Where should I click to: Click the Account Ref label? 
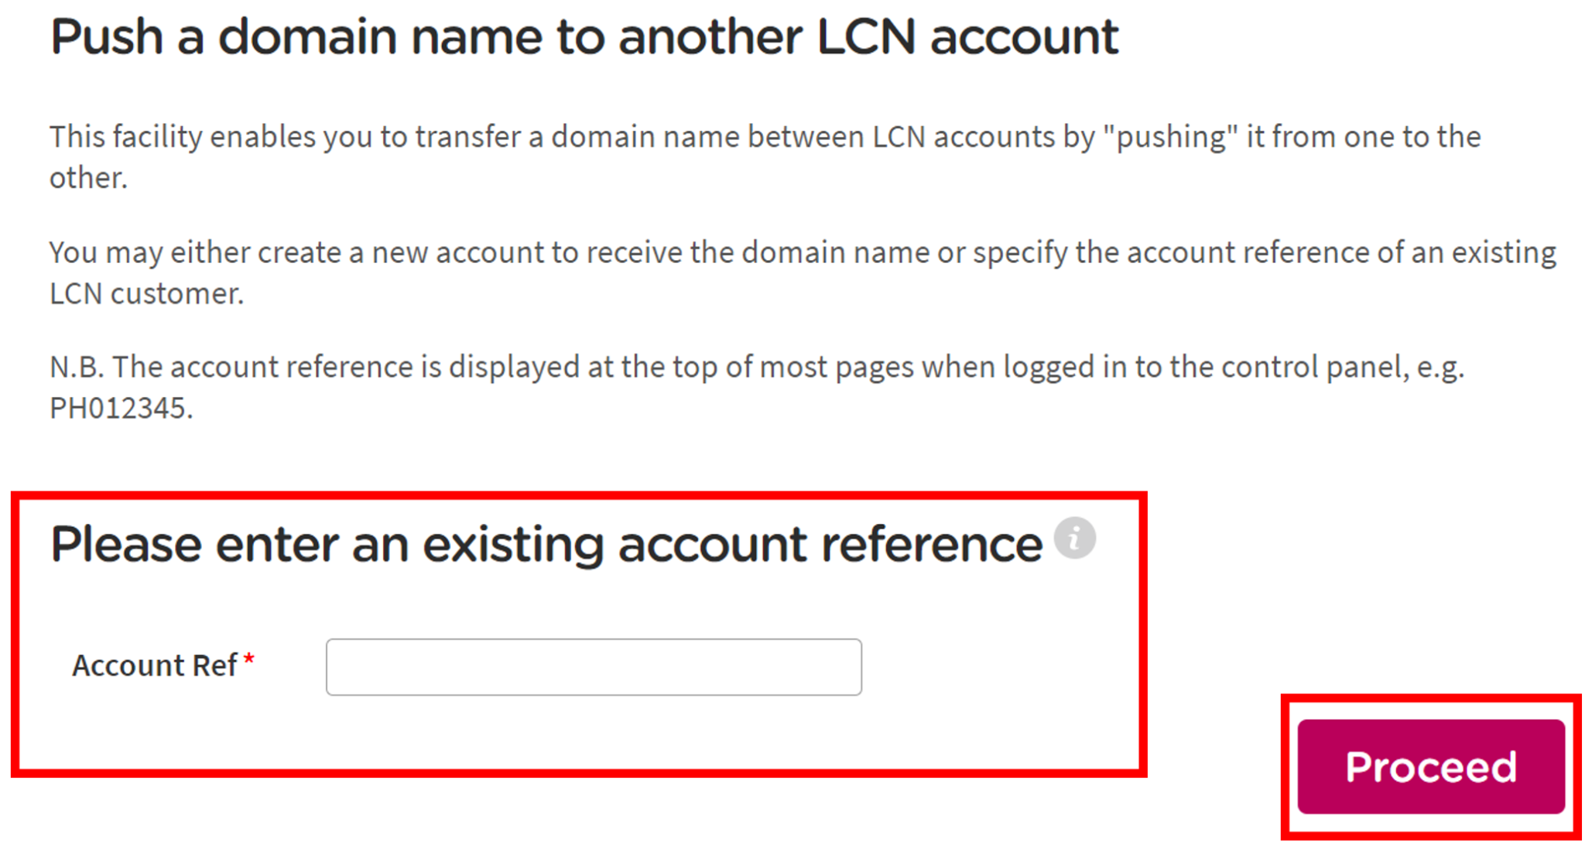pyautogui.click(x=155, y=665)
